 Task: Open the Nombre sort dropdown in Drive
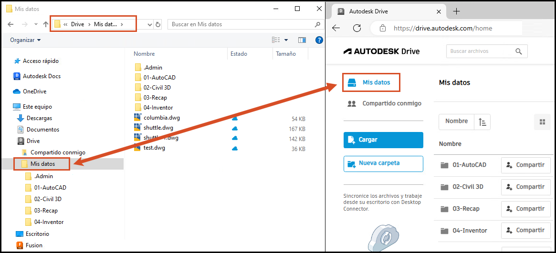tap(456, 121)
